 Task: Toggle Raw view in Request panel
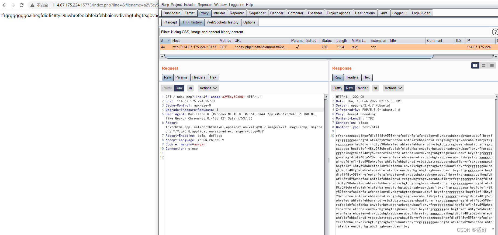[179, 88]
